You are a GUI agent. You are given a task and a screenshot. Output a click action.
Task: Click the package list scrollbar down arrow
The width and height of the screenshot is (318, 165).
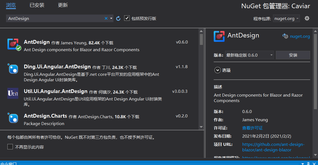point(201,127)
